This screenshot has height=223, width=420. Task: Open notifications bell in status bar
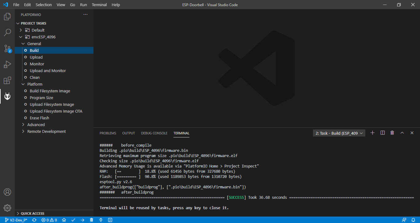(x=413, y=220)
